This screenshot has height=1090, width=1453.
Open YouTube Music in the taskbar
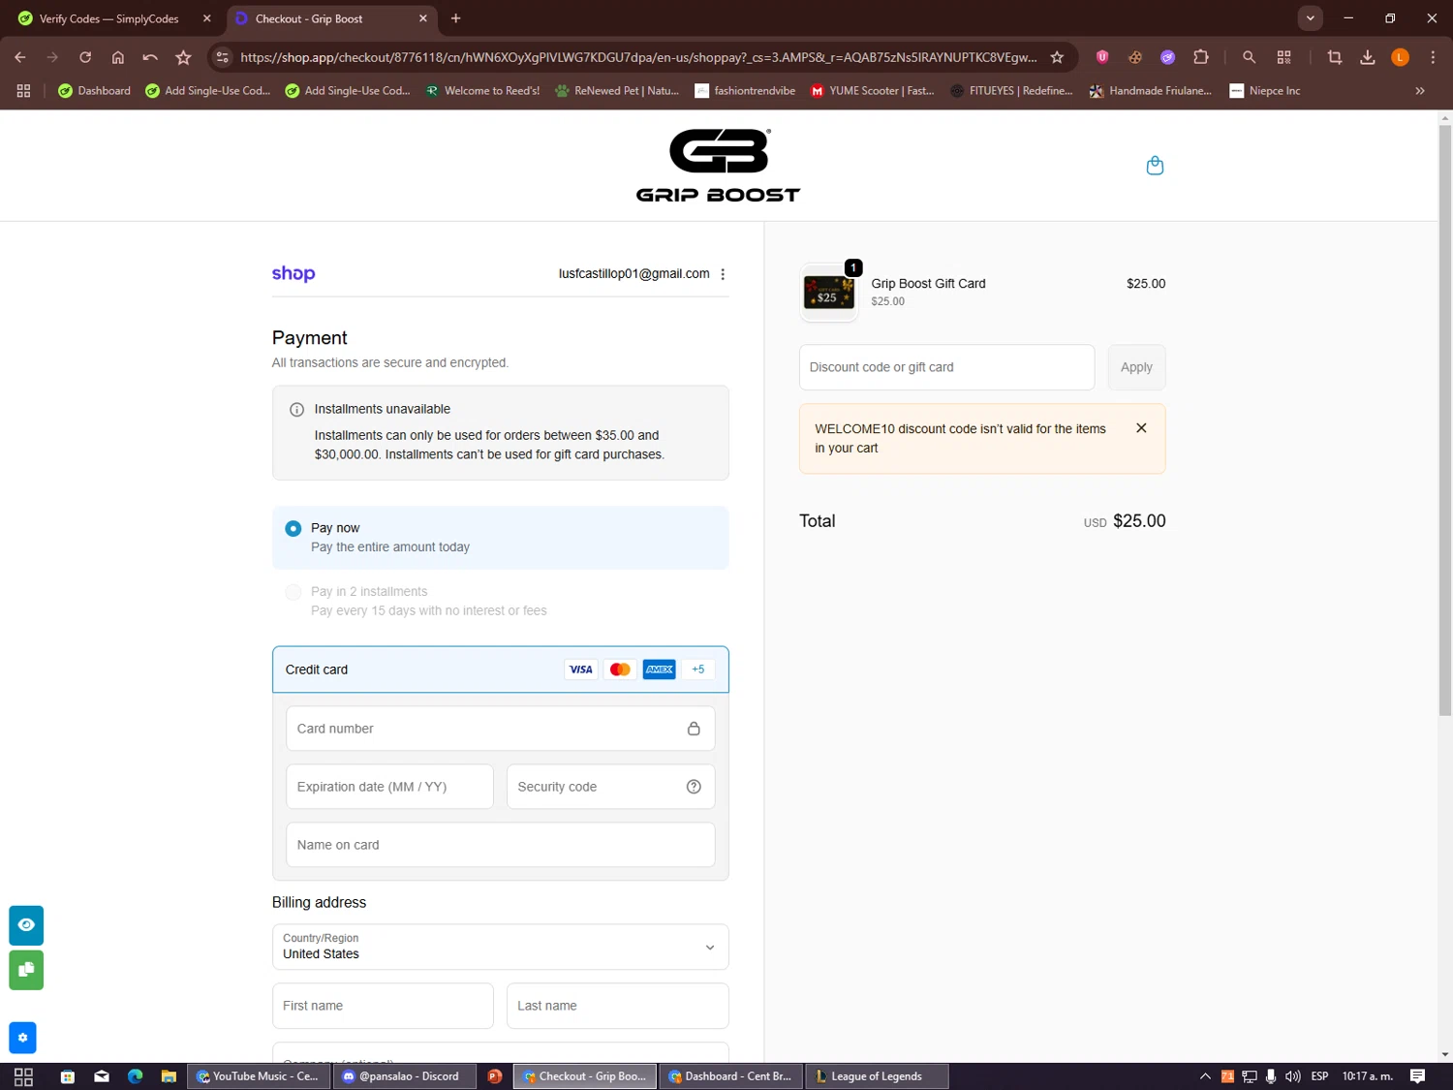click(257, 1076)
